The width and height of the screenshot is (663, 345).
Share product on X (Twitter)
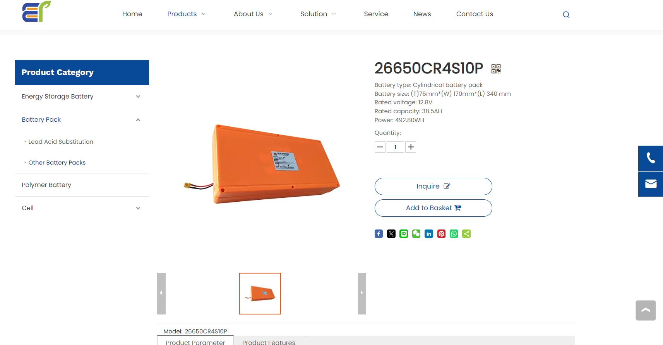[x=391, y=234]
